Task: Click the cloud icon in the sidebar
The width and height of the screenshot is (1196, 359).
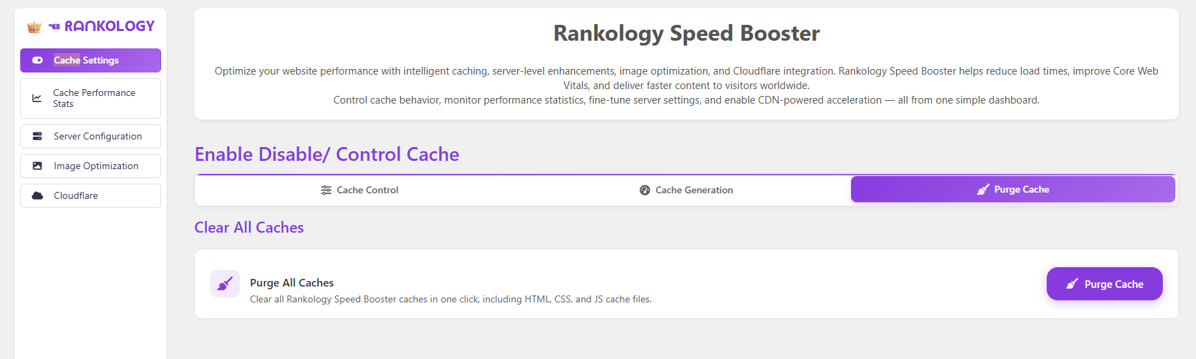Action: click(x=37, y=196)
